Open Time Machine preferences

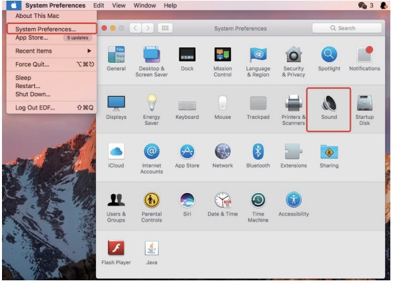tap(258, 208)
